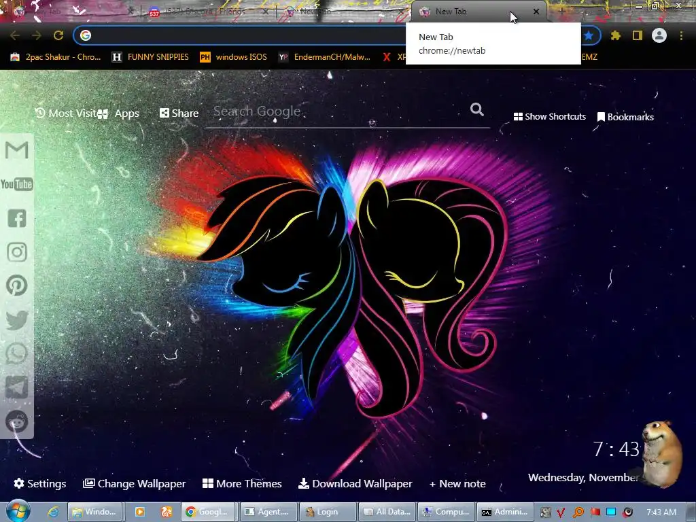
Task: Switch to All Data... taskbar button
Action: 387,512
